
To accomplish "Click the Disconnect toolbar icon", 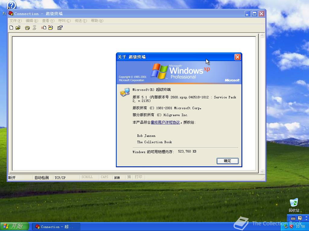I will [x=34, y=28].
